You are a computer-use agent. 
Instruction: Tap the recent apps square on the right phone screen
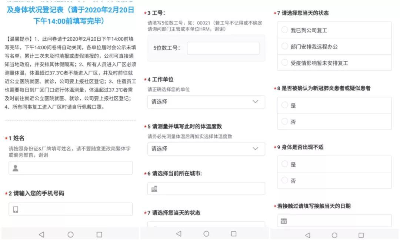[361, 235]
